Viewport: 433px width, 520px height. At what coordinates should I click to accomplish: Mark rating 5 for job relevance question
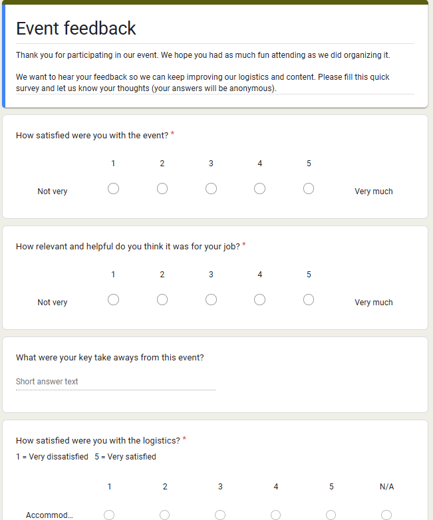point(309,300)
